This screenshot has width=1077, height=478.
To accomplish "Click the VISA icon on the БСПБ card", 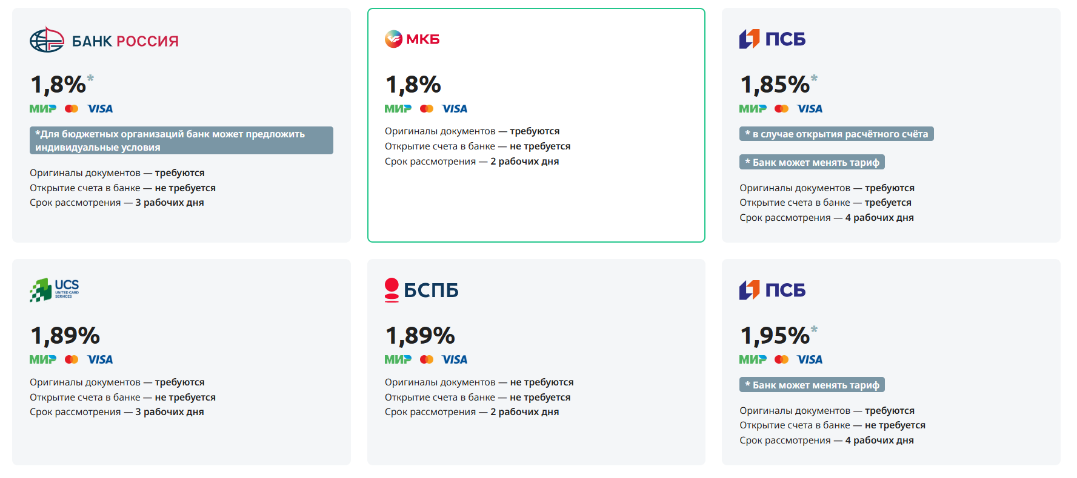I will point(455,359).
